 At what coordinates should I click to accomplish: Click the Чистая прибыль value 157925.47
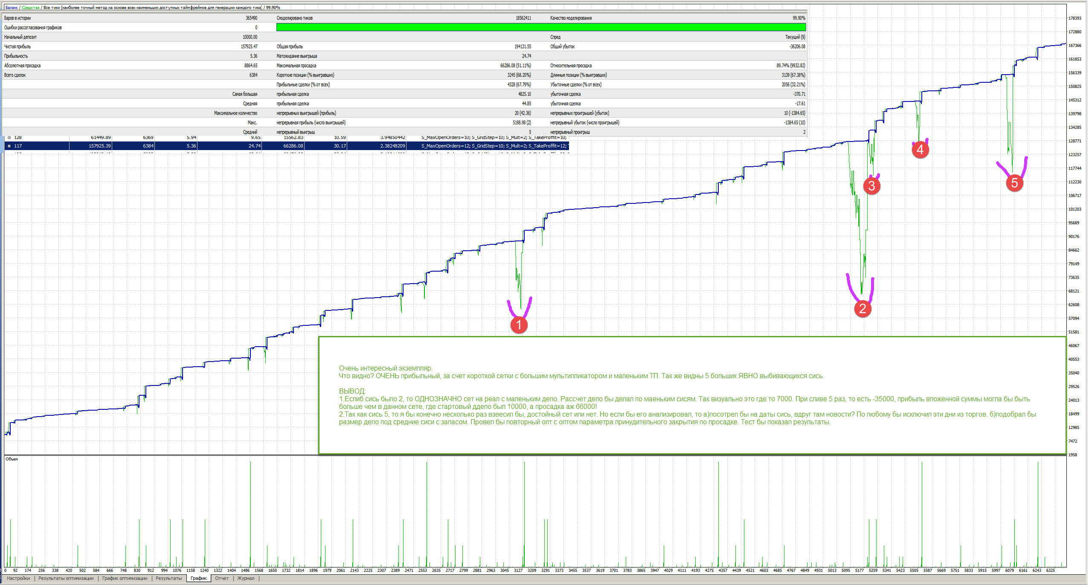tap(249, 46)
